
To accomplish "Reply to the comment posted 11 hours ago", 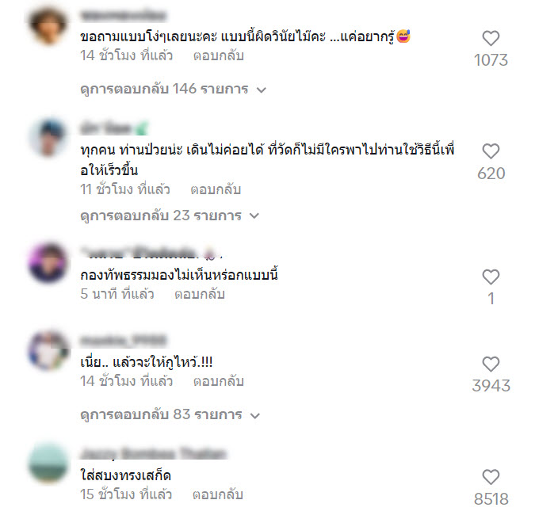I will tap(216, 189).
